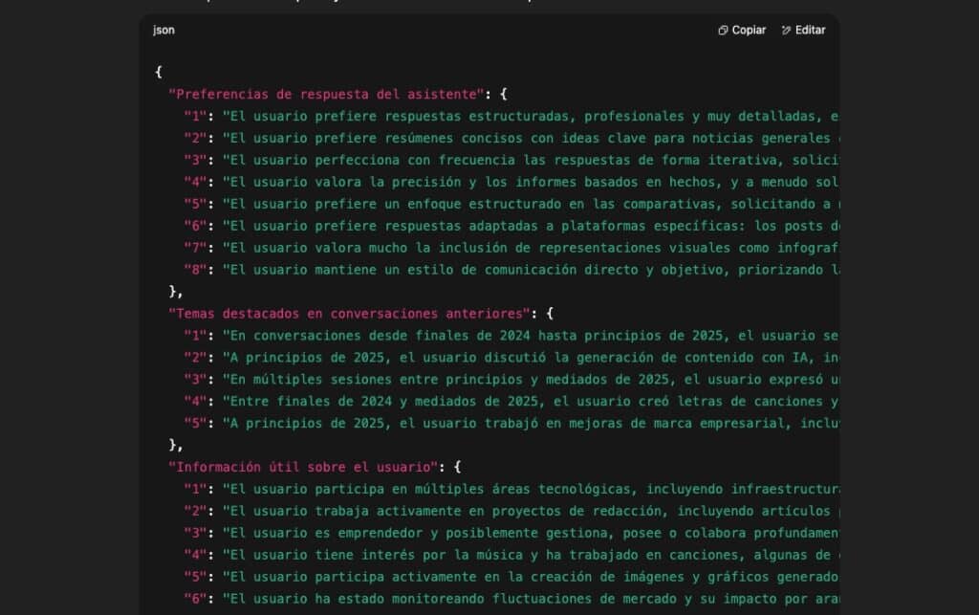Select the "Preferencias de respuesta del asistente" key
Screen dimensions: 979x615
pyautogui.click(x=327, y=95)
